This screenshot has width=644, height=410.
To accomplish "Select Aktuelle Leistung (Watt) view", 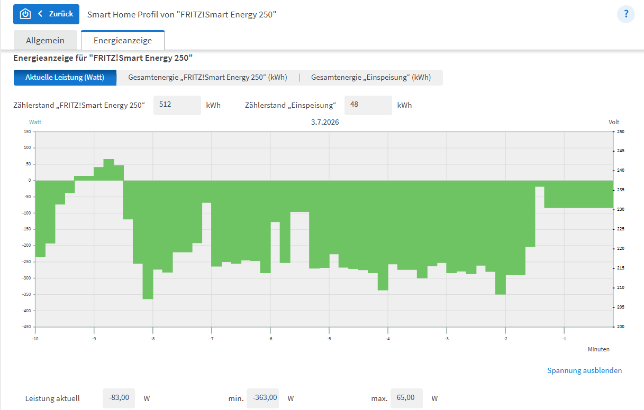I will [65, 77].
